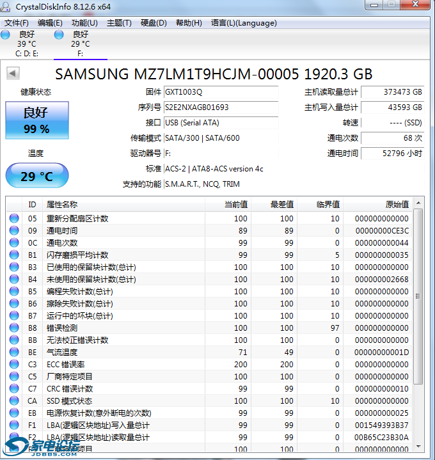Screen dimensions: 435x460
Task: Select the F: disk tab
Action: point(81,44)
